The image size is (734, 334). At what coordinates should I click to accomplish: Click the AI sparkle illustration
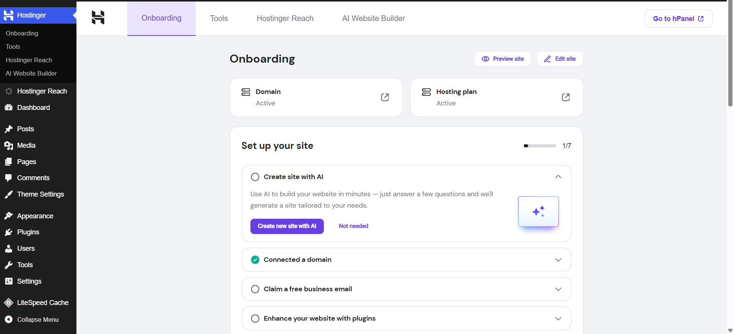point(538,212)
